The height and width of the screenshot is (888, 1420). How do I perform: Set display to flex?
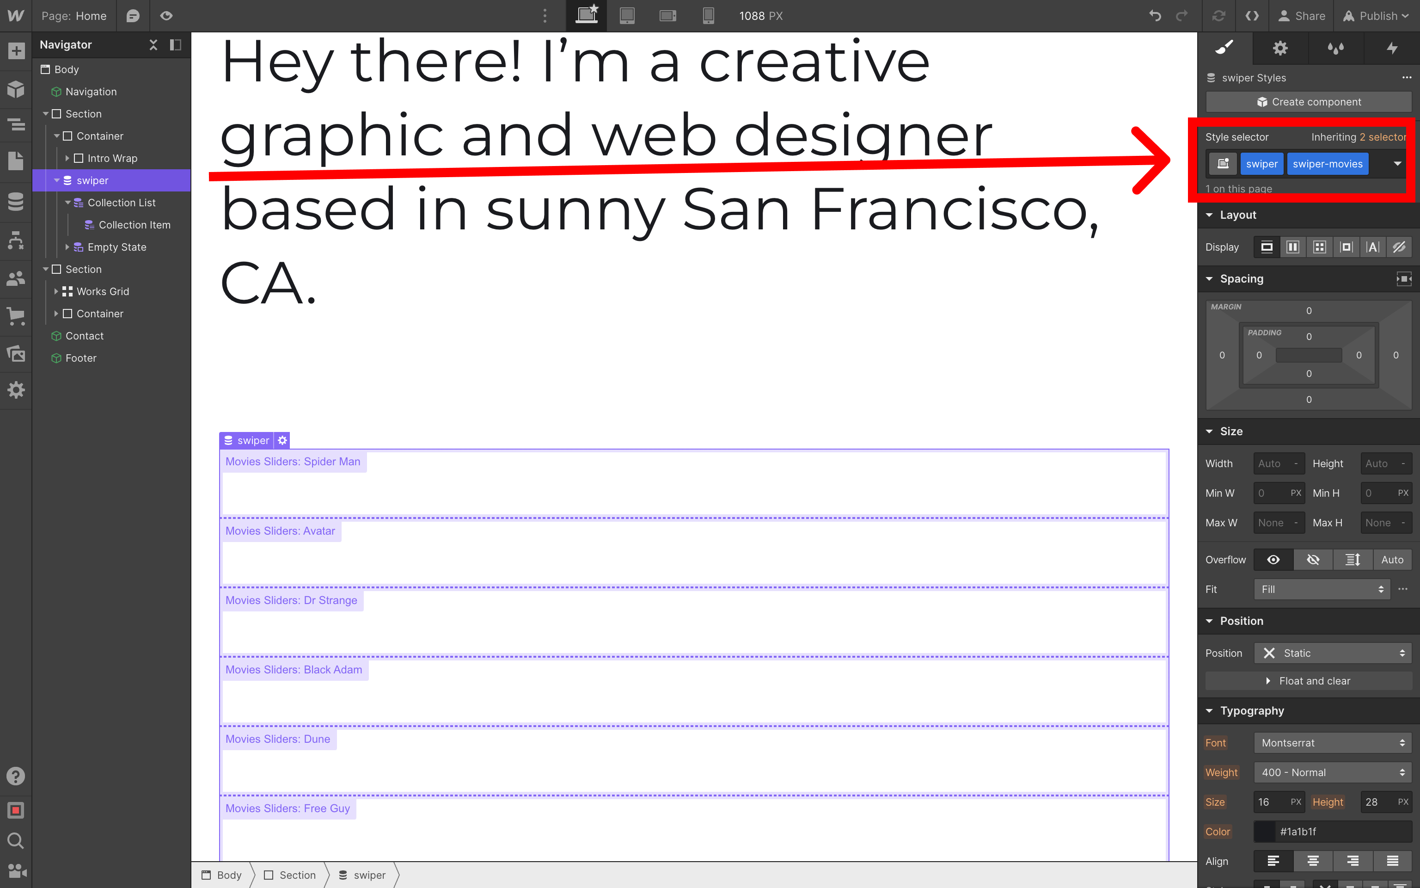point(1293,247)
